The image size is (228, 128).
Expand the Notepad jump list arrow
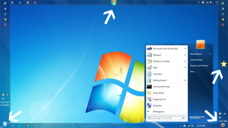click(185, 55)
